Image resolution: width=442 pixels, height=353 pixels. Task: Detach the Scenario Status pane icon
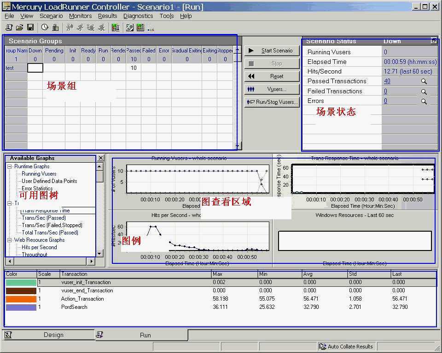[x=434, y=41]
